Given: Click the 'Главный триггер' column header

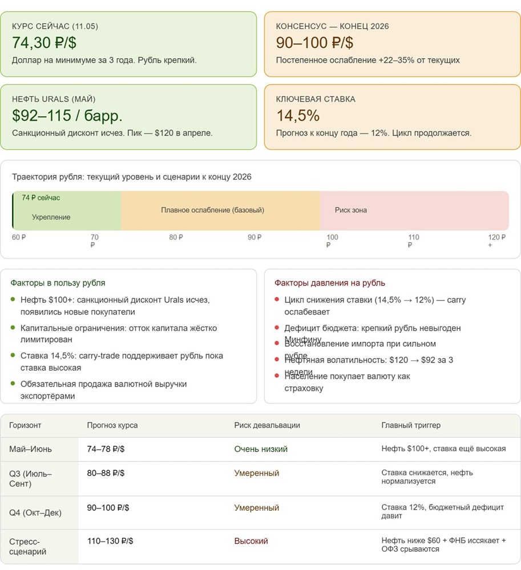Looking at the screenshot, I should point(411,425).
